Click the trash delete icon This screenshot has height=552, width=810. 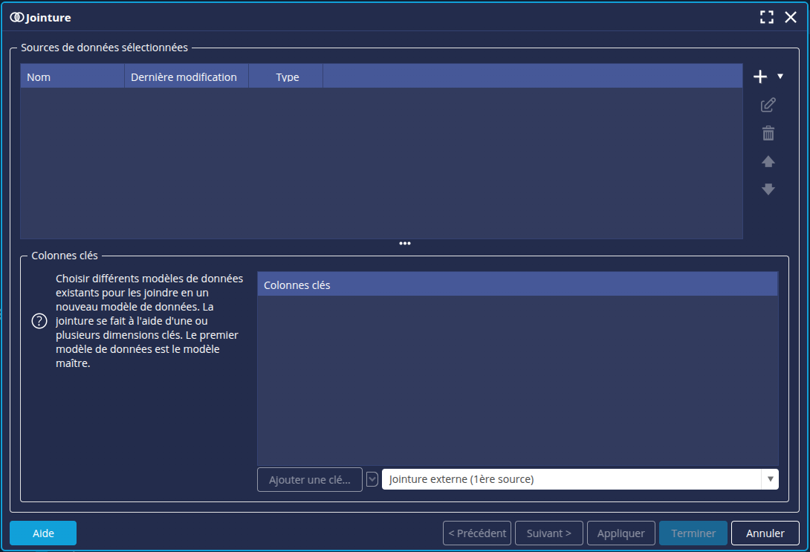[768, 134]
